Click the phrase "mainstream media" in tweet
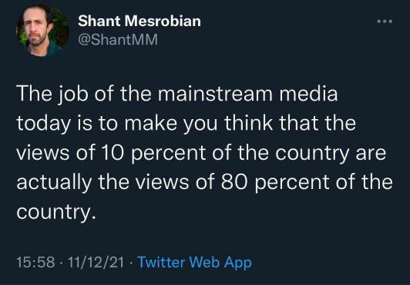The image size is (410, 285). pyautogui.click(x=247, y=94)
